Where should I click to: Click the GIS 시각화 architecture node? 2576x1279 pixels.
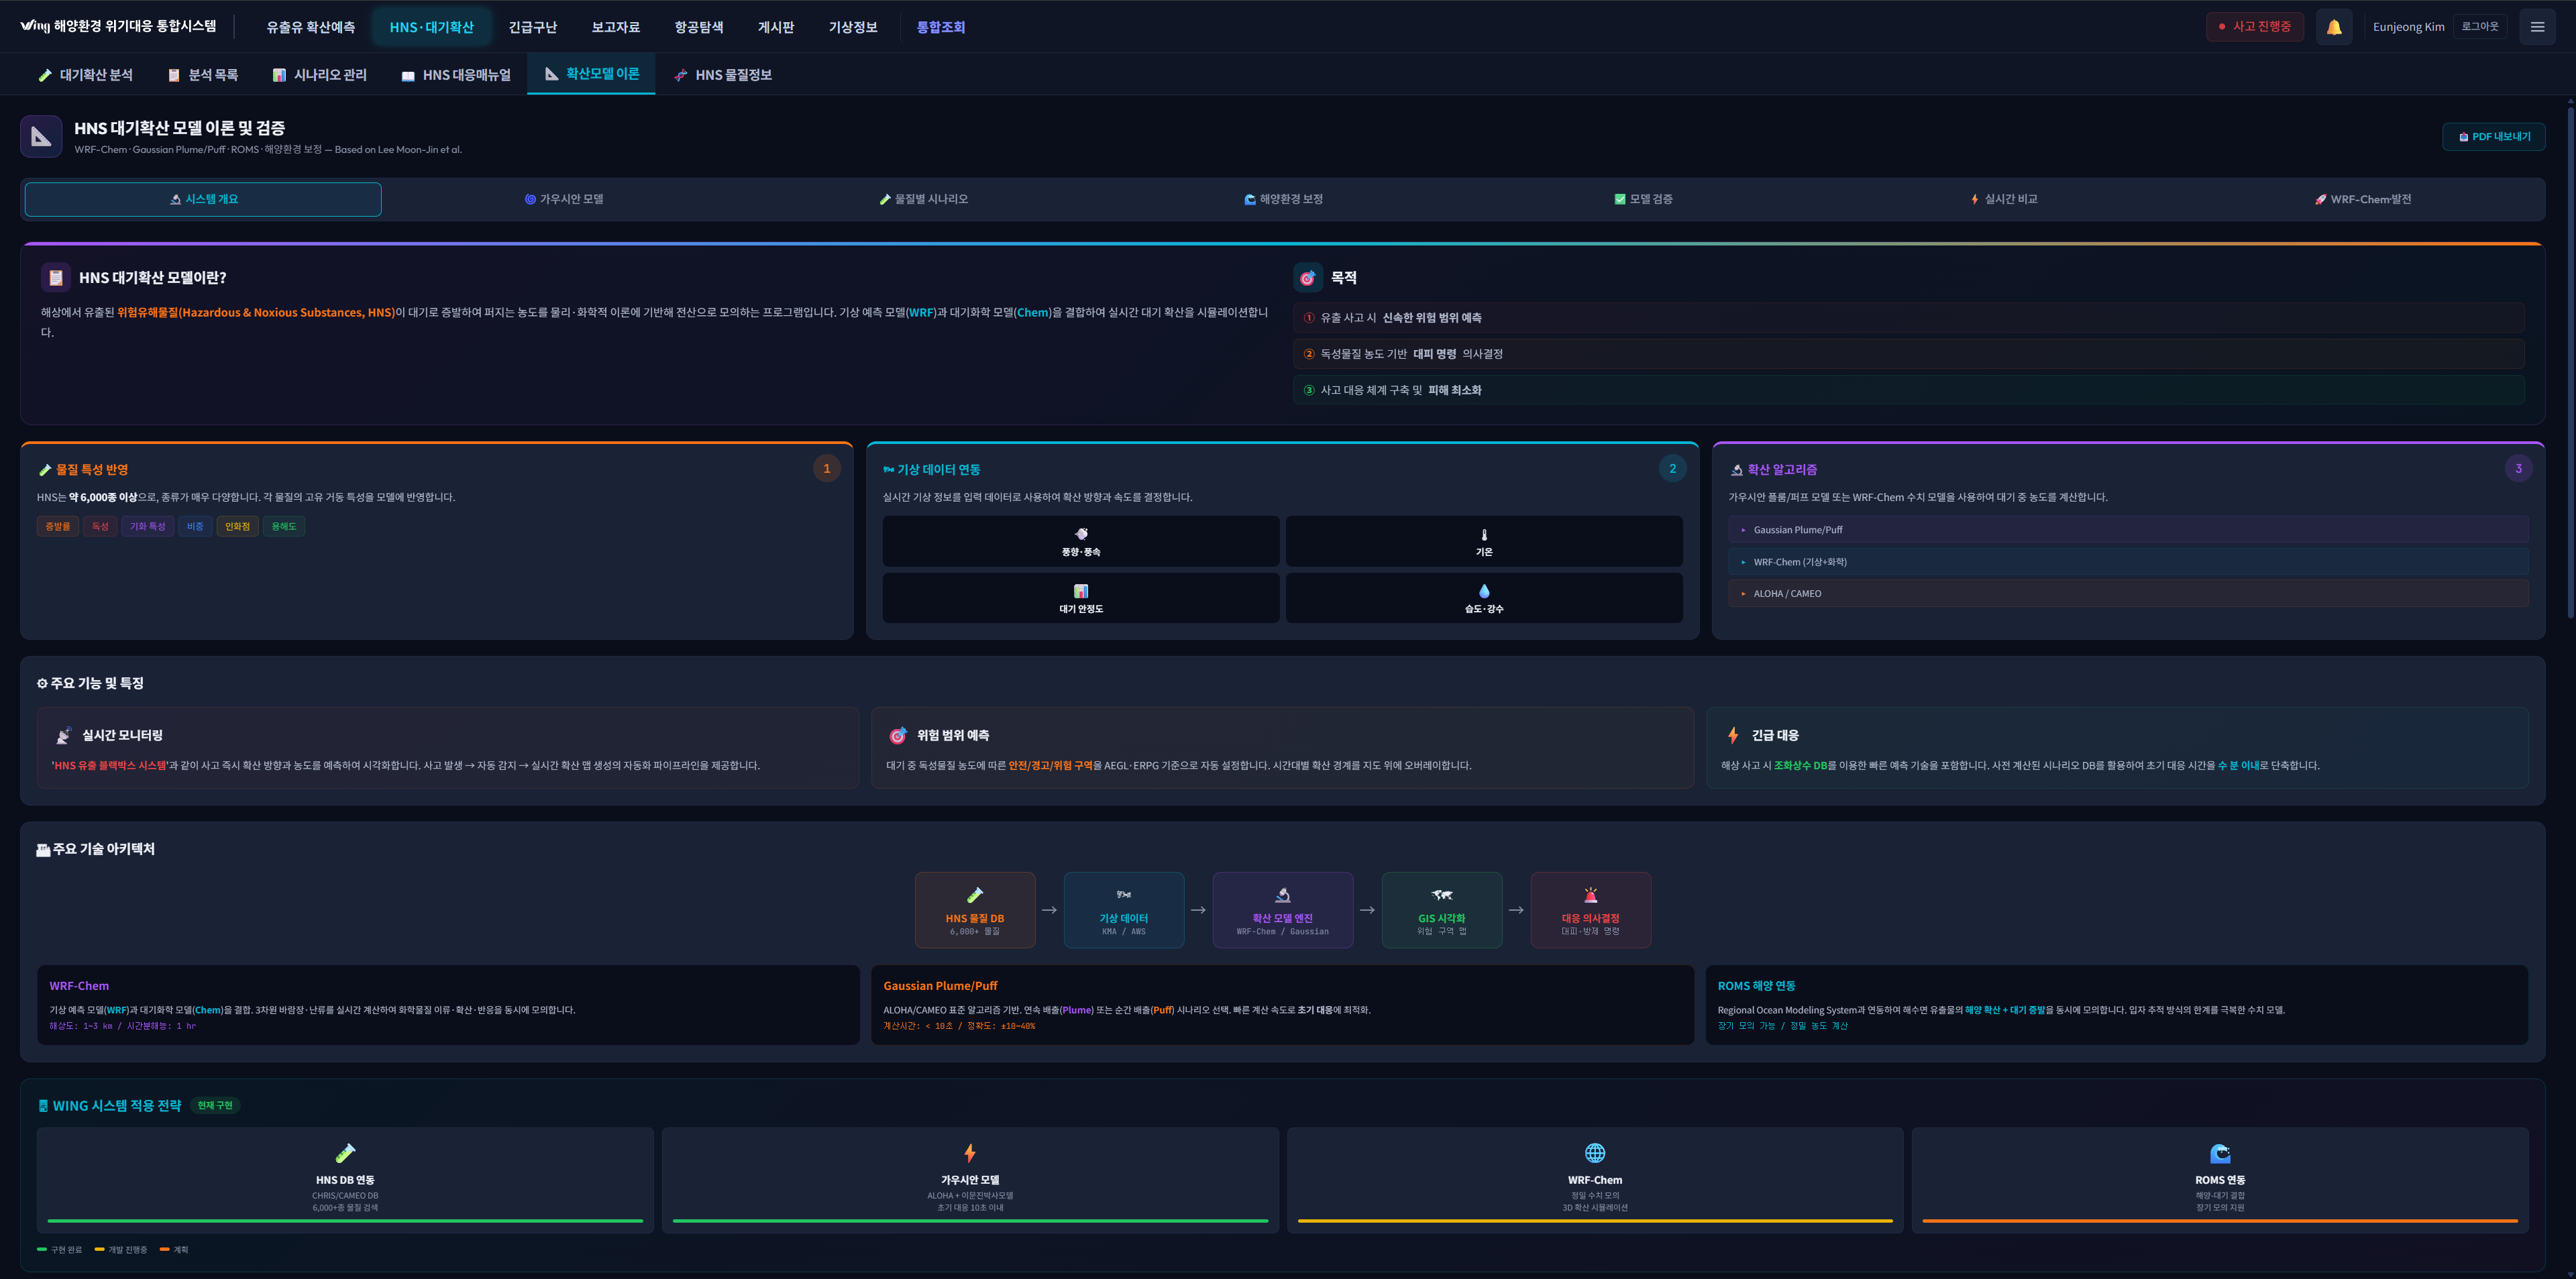(1441, 909)
